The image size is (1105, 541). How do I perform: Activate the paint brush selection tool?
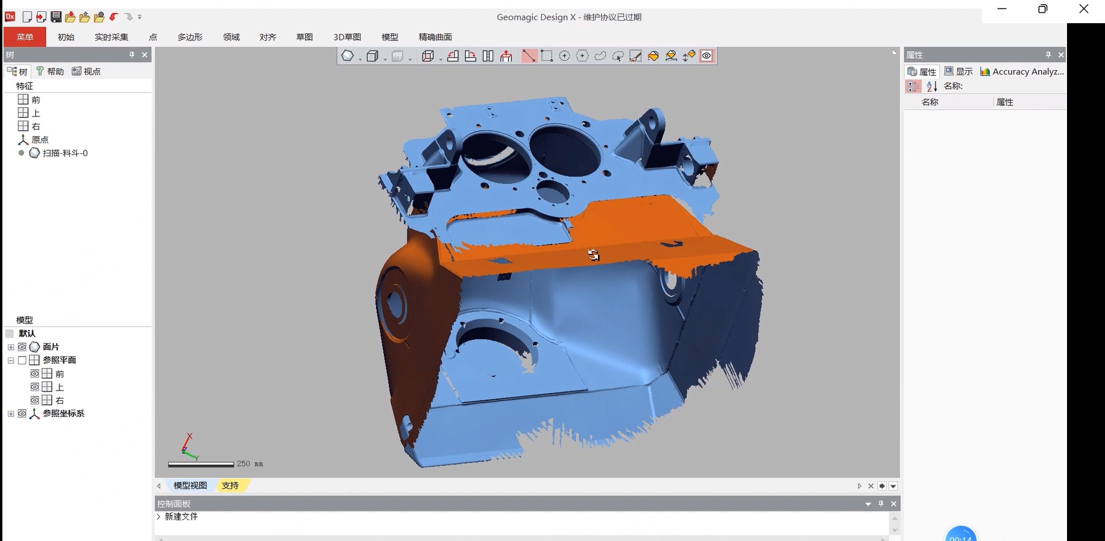coord(636,56)
